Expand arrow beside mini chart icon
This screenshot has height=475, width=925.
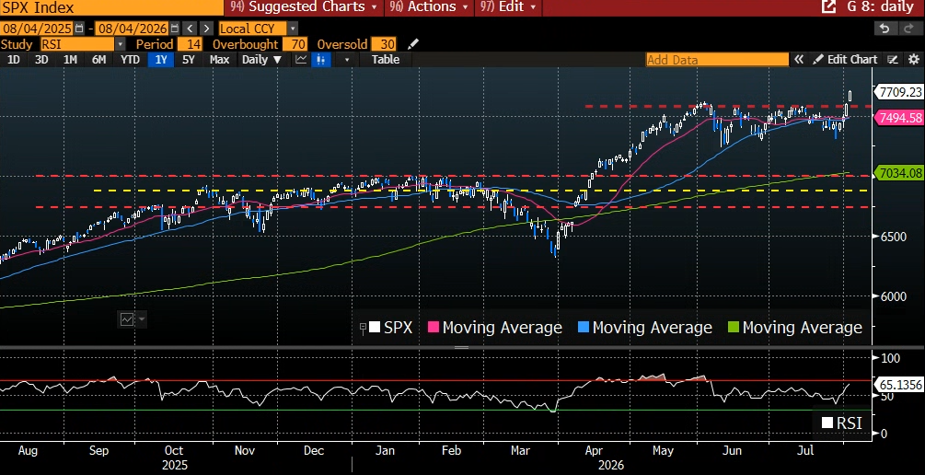click(141, 320)
